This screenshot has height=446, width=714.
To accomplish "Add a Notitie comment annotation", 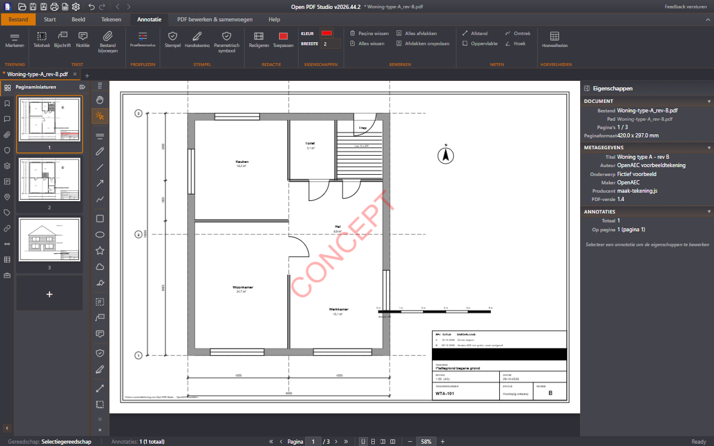I will (x=83, y=40).
